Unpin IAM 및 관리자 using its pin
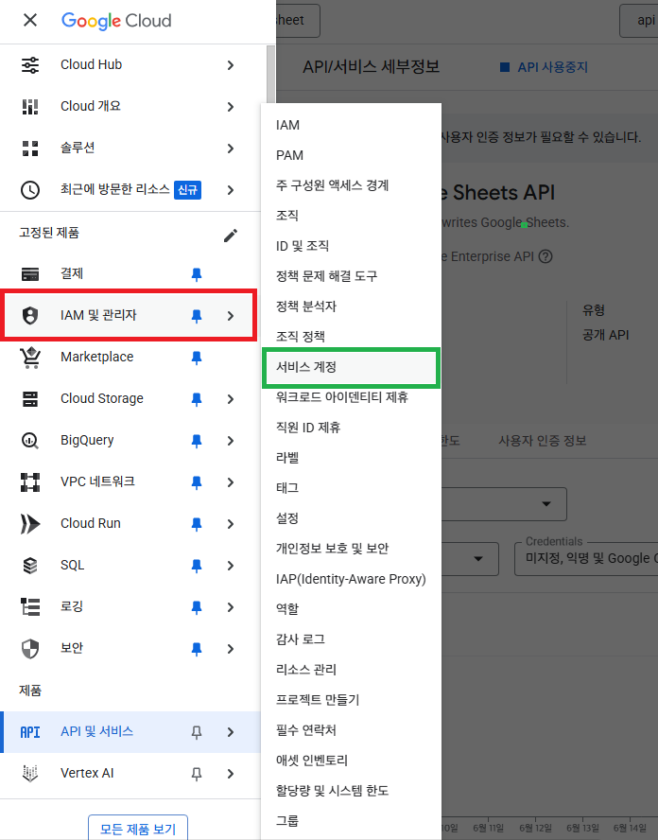Image resolution: width=658 pixels, height=840 pixels. [x=197, y=316]
